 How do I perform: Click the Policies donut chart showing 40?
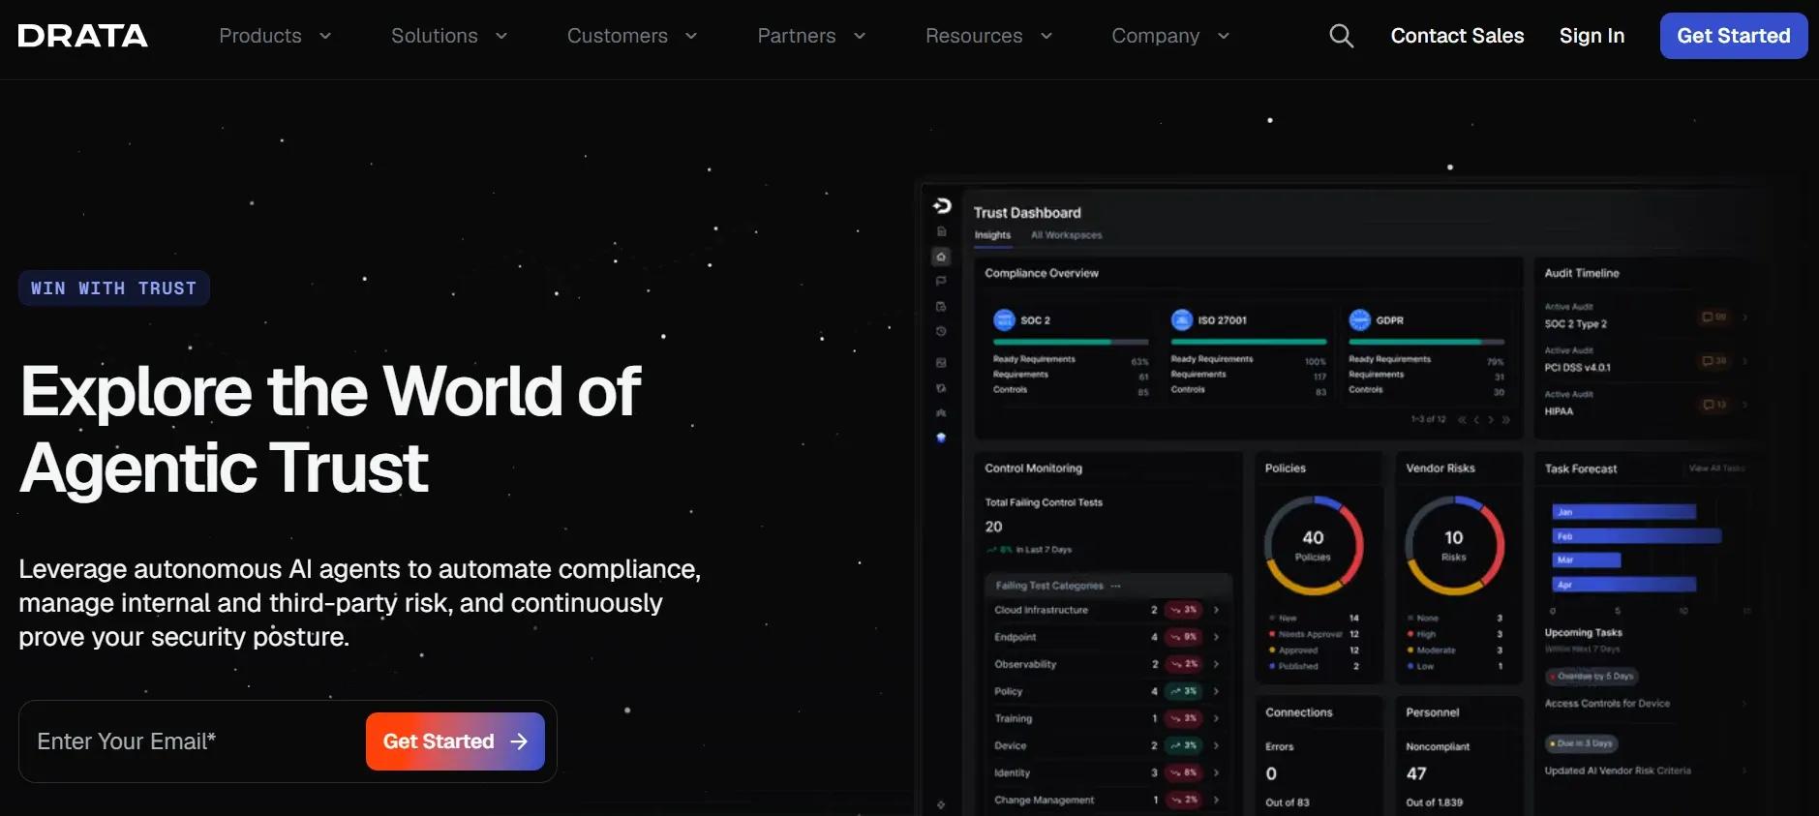[x=1313, y=545]
